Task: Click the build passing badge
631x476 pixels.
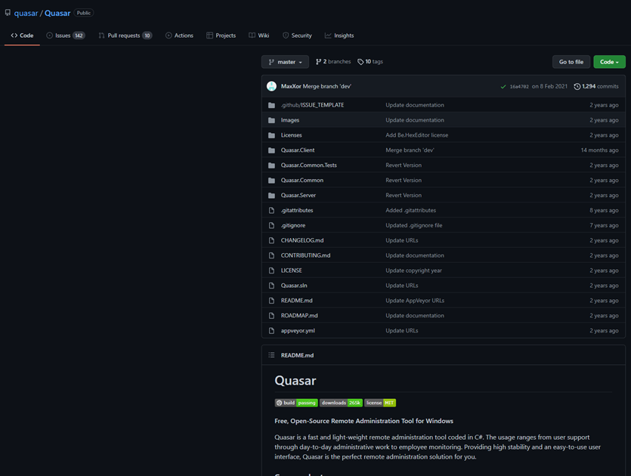Action: (x=296, y=403)
